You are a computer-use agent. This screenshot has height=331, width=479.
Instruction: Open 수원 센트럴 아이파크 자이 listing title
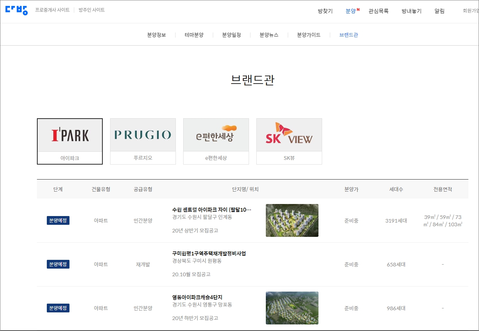pos(212,209)
